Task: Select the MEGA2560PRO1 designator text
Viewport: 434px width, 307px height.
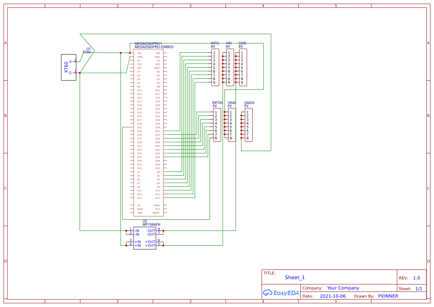Action: click(x=148, y=44)
